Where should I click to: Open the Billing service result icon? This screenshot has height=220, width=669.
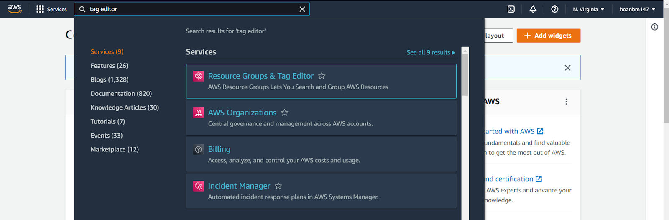click(199, 149)
